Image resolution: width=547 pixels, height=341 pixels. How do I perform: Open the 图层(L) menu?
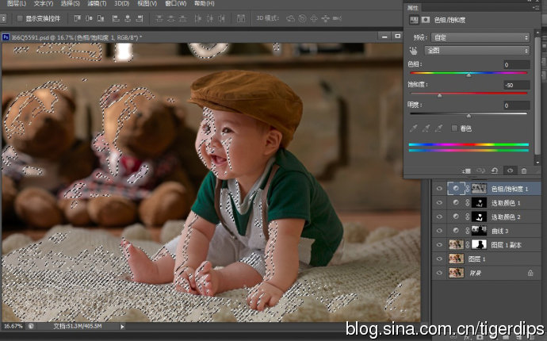[x=17, y=3]
